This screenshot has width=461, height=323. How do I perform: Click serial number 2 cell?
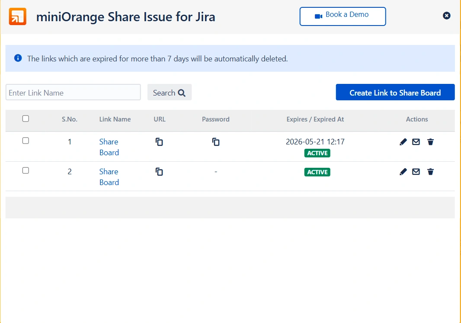(70, 172)
